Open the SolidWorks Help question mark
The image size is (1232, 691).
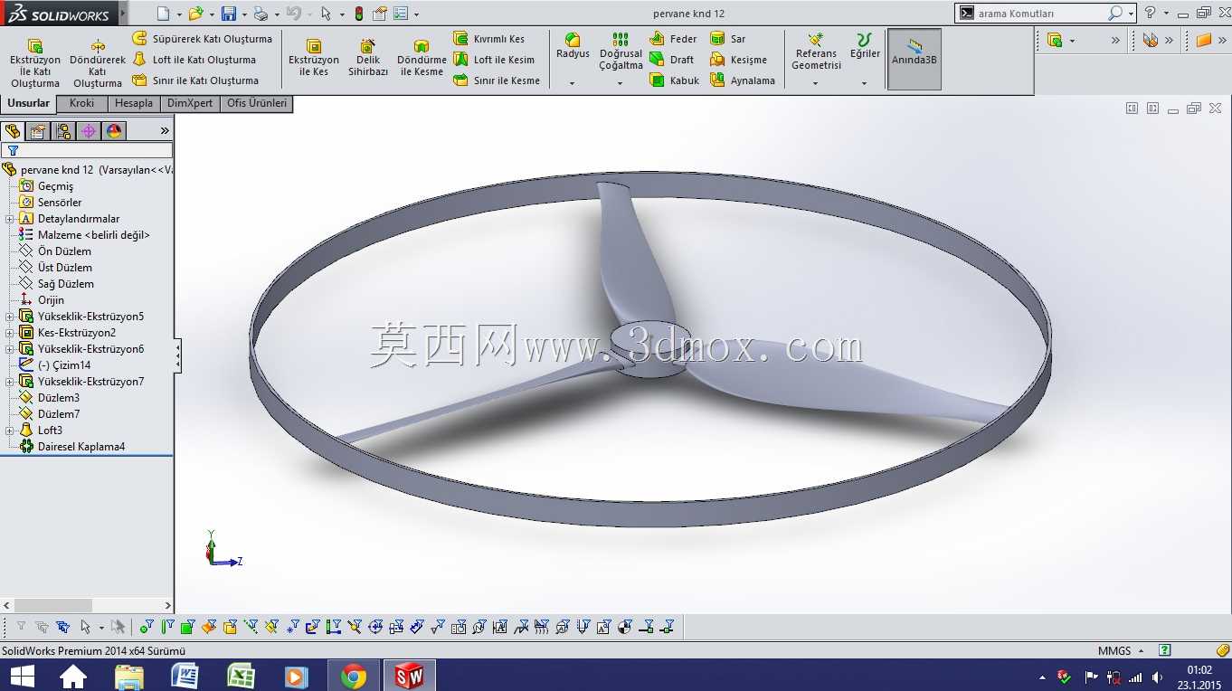(x=1150, y=14)
